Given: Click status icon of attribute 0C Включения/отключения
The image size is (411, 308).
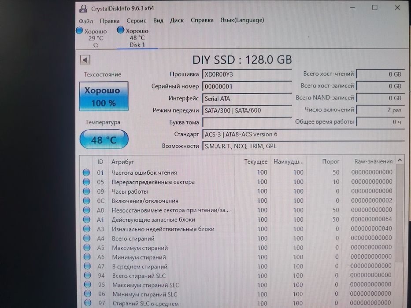Looking at the screenshot, I should (86, 201).
